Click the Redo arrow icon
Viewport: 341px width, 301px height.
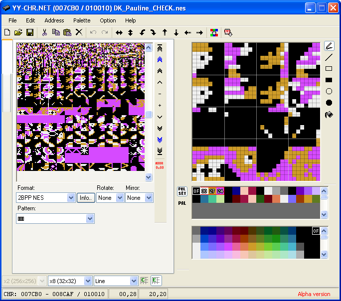105,32
